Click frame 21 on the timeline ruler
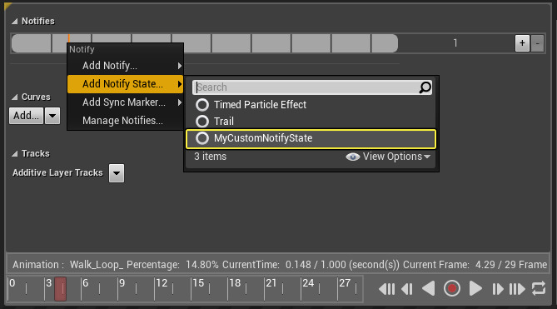Viewport: 557px width, 309px height. 271,283
